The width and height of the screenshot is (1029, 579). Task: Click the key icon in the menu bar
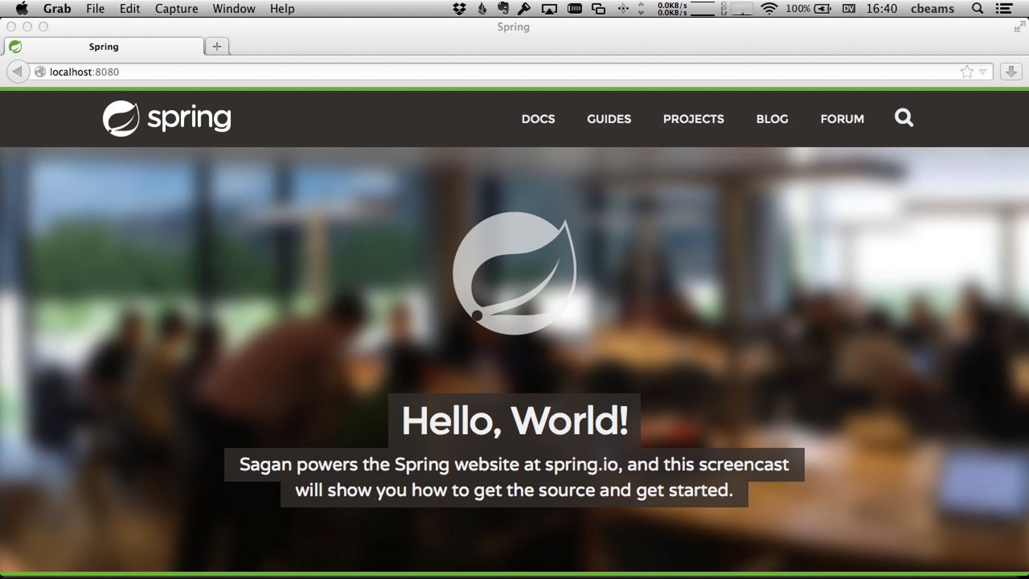[x=524, y=9]
